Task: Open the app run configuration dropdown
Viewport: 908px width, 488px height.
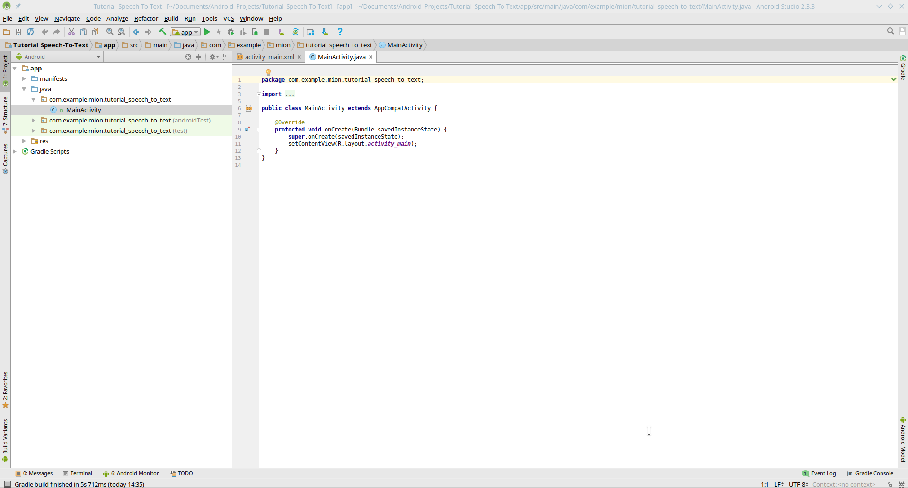Action: 185,32
